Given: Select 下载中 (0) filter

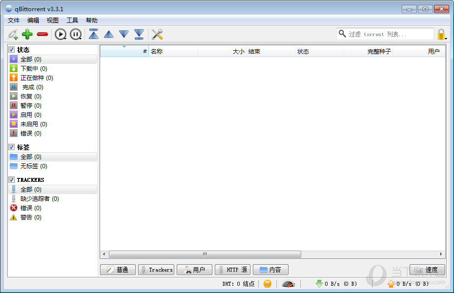Looking at the screenshot, I should click(53, 69).
